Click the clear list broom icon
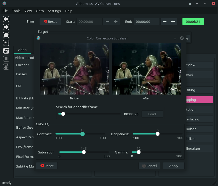 6,67
